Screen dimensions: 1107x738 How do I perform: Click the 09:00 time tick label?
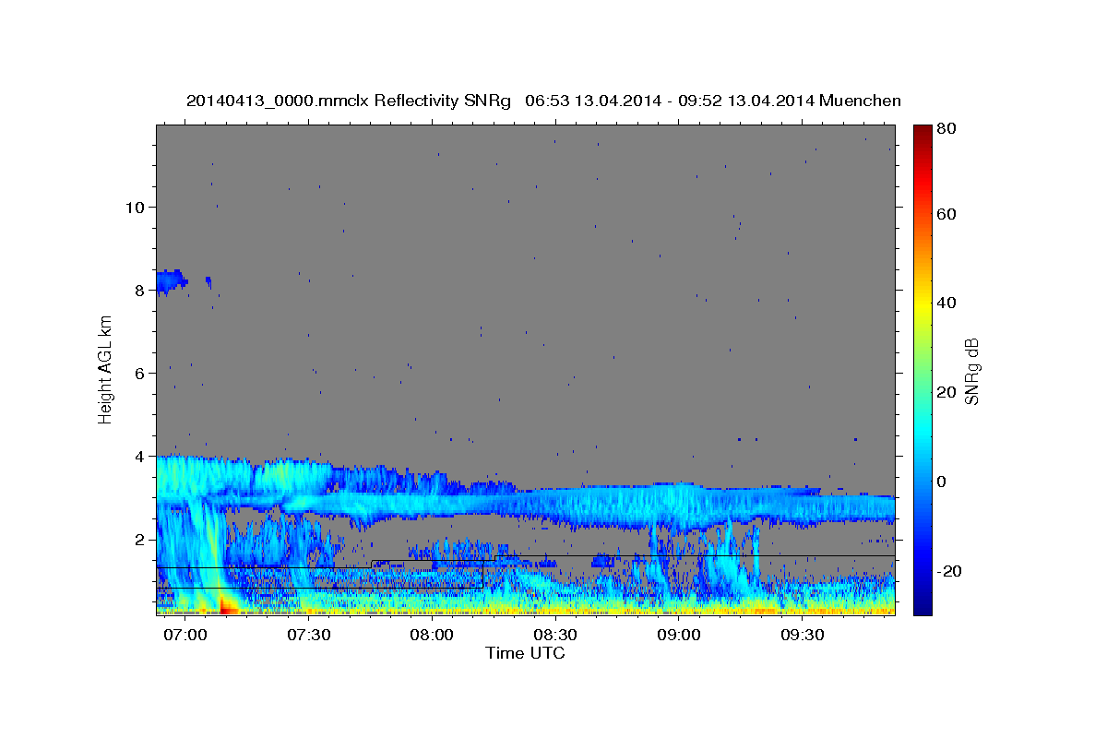(x=680, y=636)
